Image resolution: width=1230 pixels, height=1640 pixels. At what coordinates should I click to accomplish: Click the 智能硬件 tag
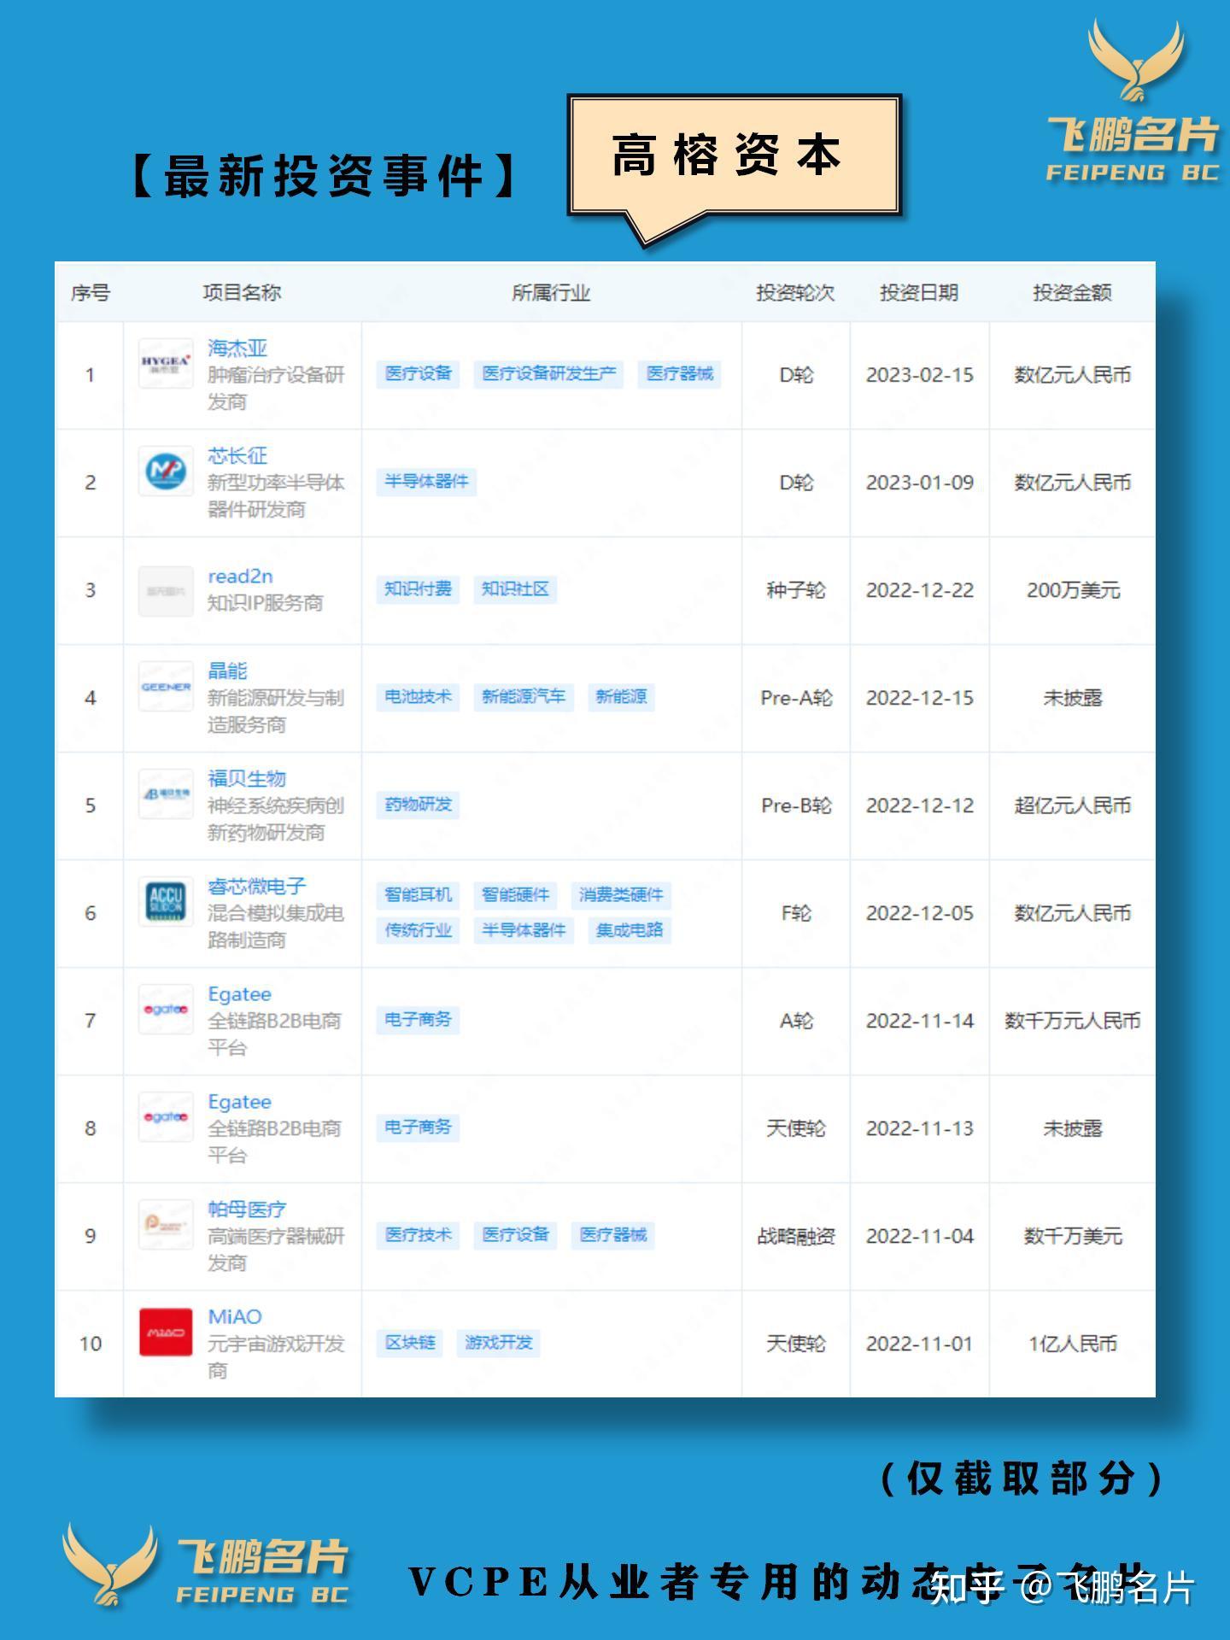coord(515,895)
